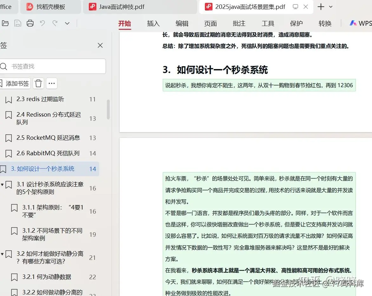
Task: Open the 页面 ribbon tab
Action: (x=211, y=23)
